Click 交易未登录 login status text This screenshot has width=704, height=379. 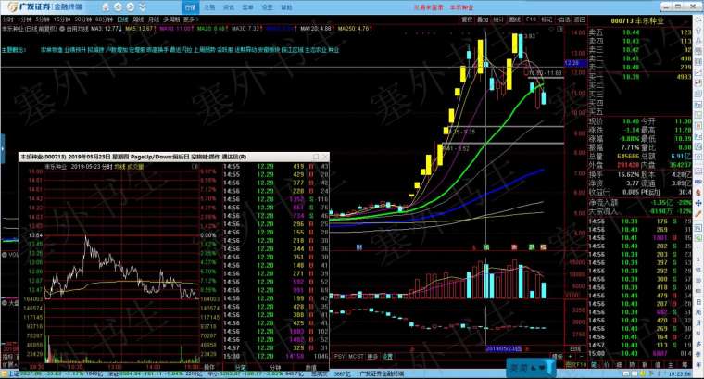[428, 7]
